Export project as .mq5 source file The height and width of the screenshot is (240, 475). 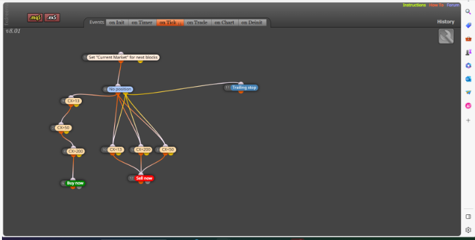35,18
